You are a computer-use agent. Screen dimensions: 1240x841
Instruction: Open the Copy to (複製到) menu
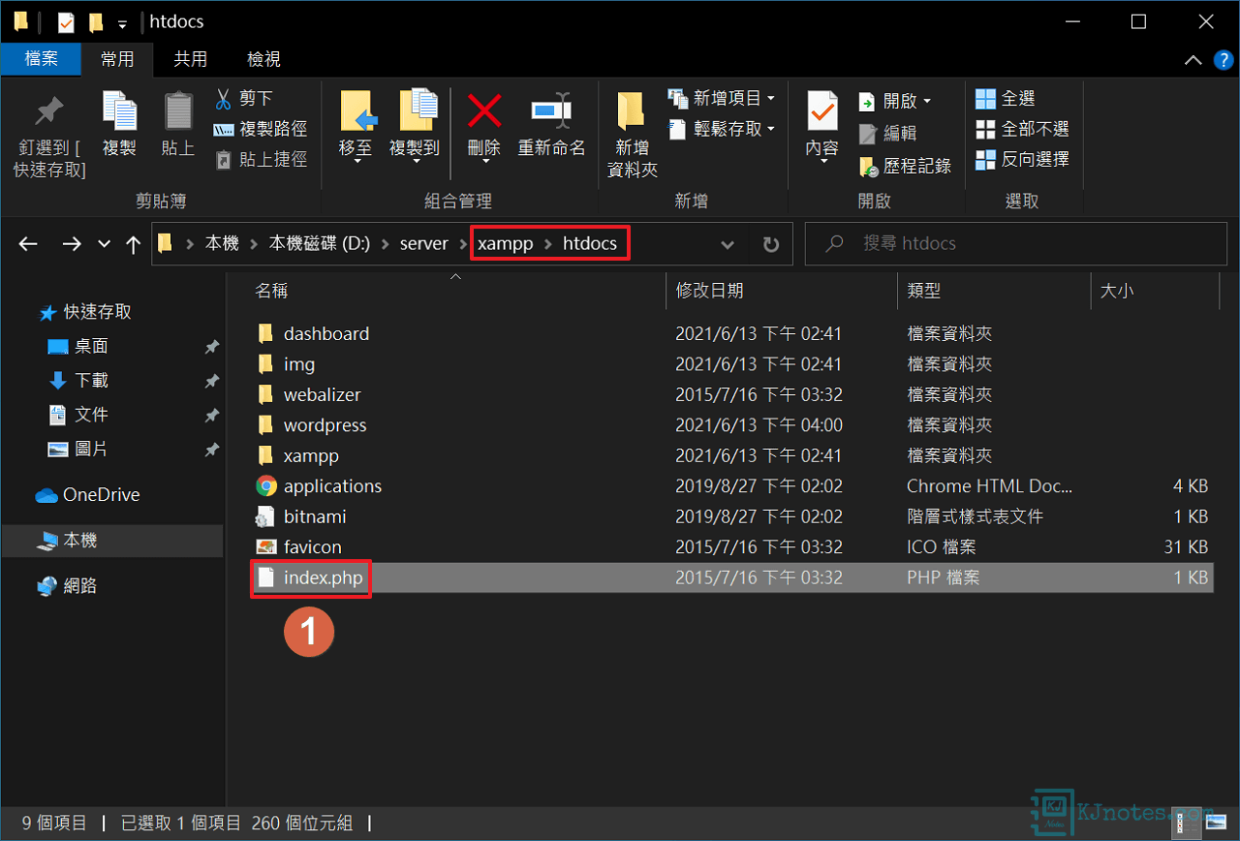[415, 126]
